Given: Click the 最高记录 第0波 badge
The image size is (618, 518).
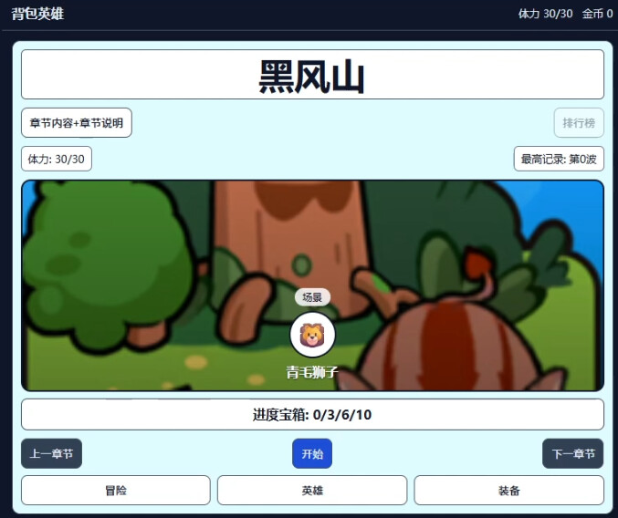Looking at the screenshot, I should (x=559, y=159).
